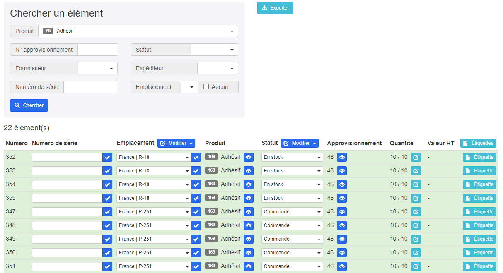Image resolution: width=503 pixels, height=273 pixels.
Task: Tick the Aucun emplacement checkbox
Action: coord(206,87)
